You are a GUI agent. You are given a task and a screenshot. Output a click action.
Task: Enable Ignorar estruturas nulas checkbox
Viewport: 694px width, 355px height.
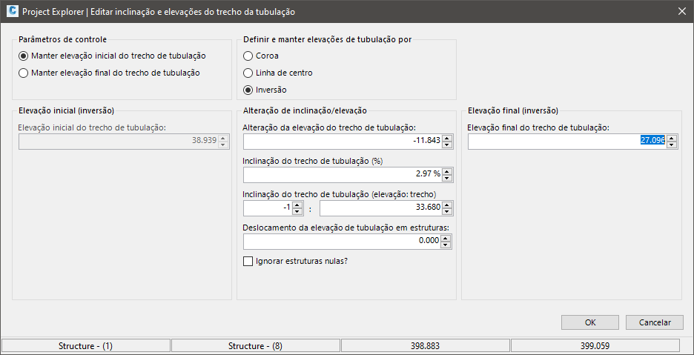(248, 261)
